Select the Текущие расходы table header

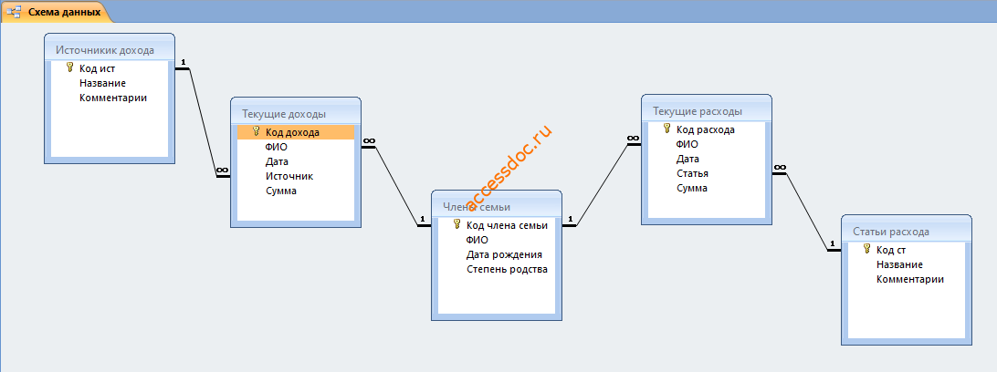(x=707, y=111)
